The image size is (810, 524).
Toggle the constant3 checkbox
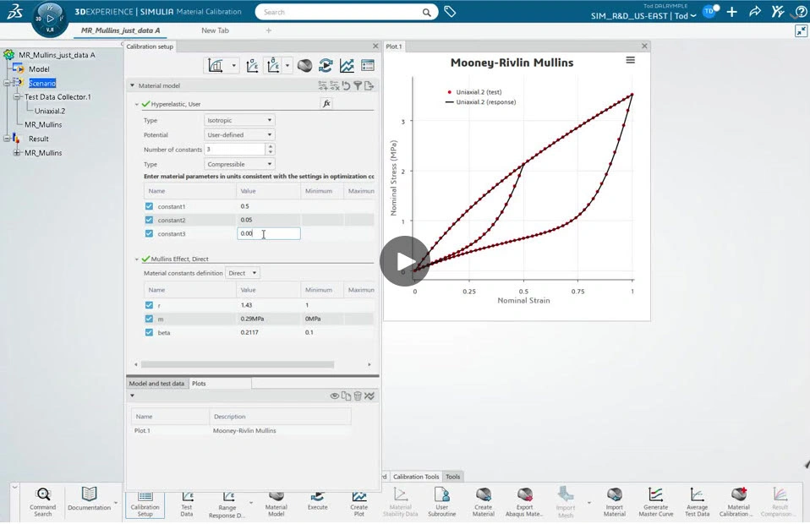coord(149,233)
